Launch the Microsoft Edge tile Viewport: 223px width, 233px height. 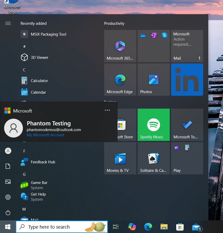[x=120, y=79]
